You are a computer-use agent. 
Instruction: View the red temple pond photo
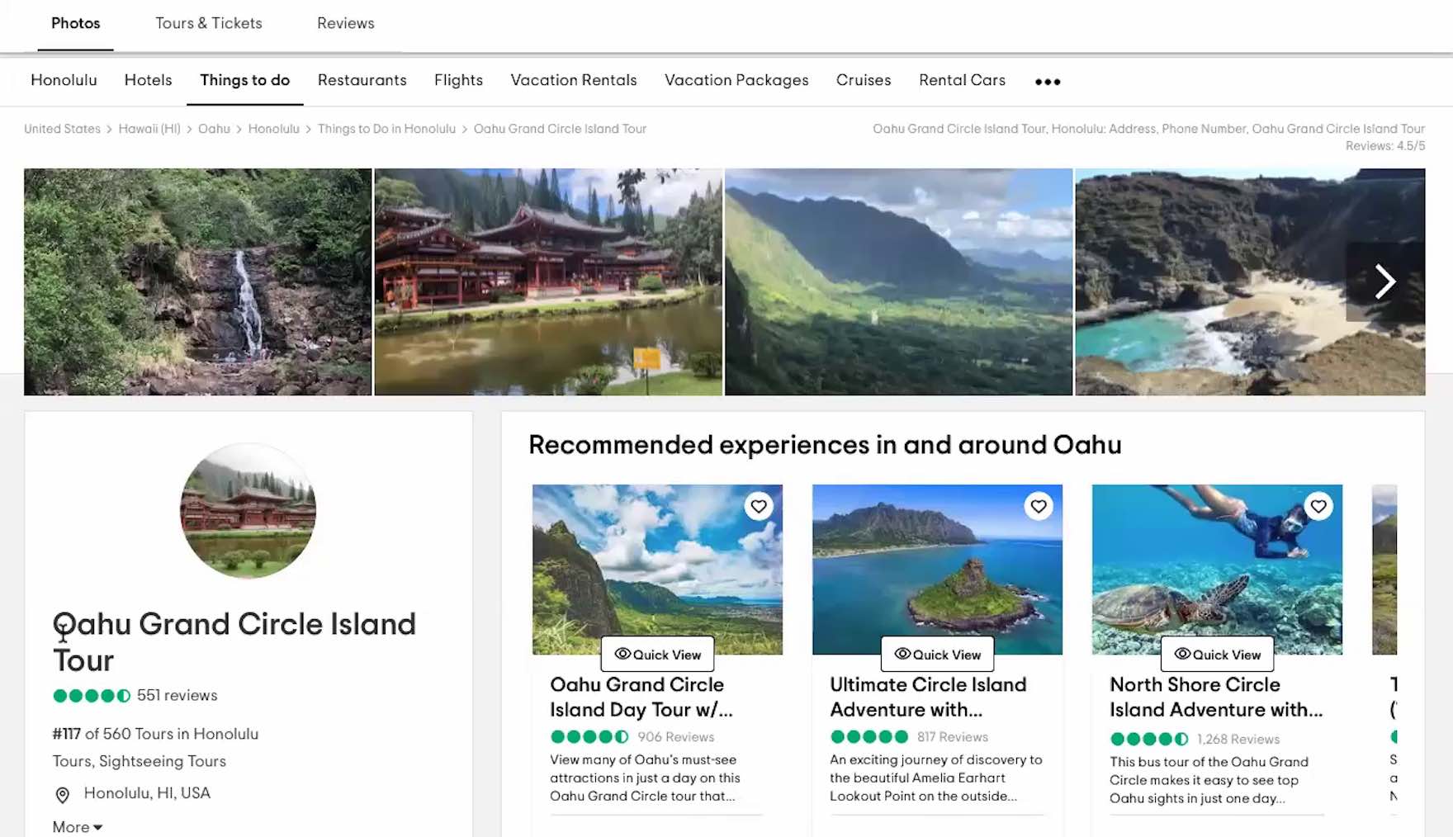click(x=548, y=281)
